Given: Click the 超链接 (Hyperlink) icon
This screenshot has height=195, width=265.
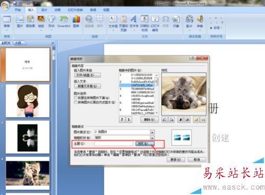Looking at the screenshot, I should pyautogui.click(x=89, y=22).
